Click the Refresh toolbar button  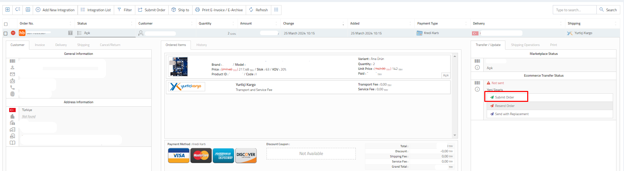pos(258,10)
